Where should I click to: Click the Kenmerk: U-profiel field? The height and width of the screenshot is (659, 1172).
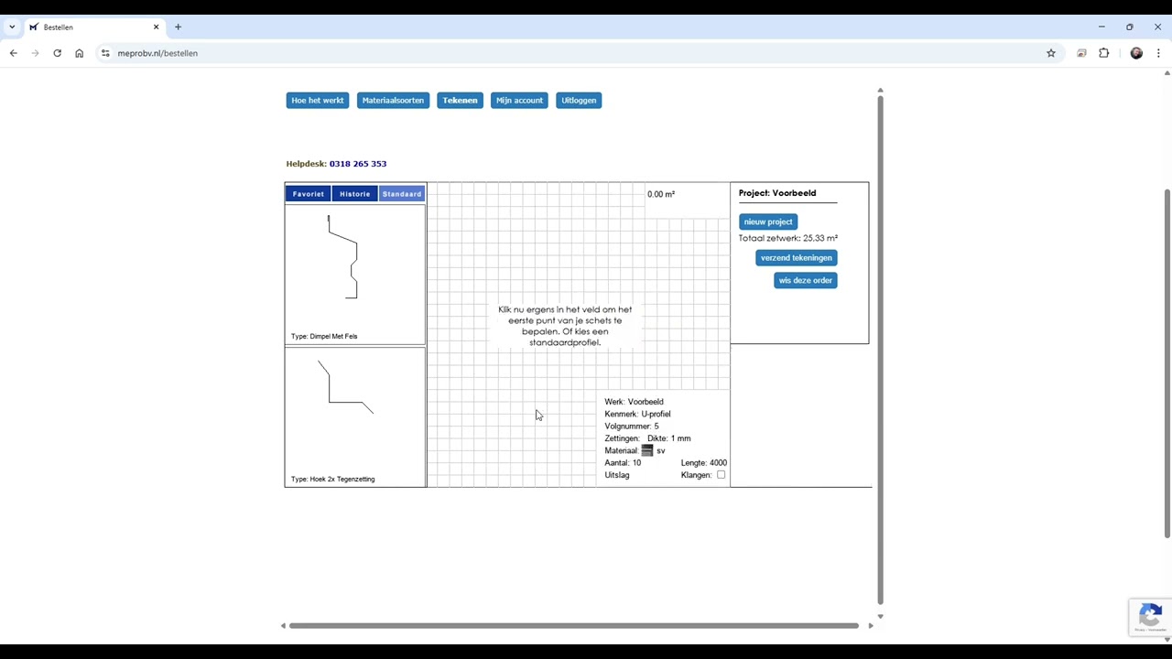pos(637,414)
